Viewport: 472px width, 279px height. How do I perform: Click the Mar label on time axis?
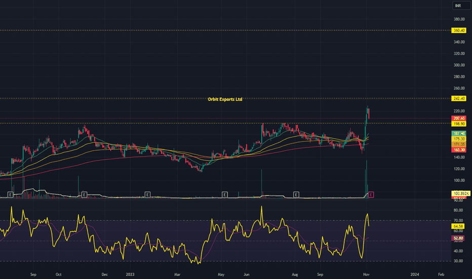177,274
